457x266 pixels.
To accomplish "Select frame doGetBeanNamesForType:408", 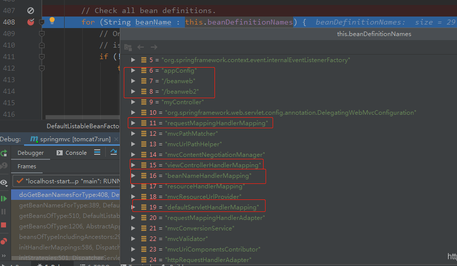I will (66, 195).
